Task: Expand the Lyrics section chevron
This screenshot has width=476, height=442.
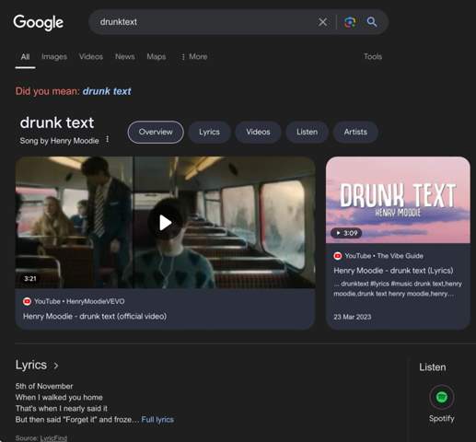Action: tap(56, 366)
